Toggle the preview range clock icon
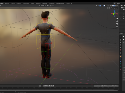125x93 pixels. coord(102,86)
